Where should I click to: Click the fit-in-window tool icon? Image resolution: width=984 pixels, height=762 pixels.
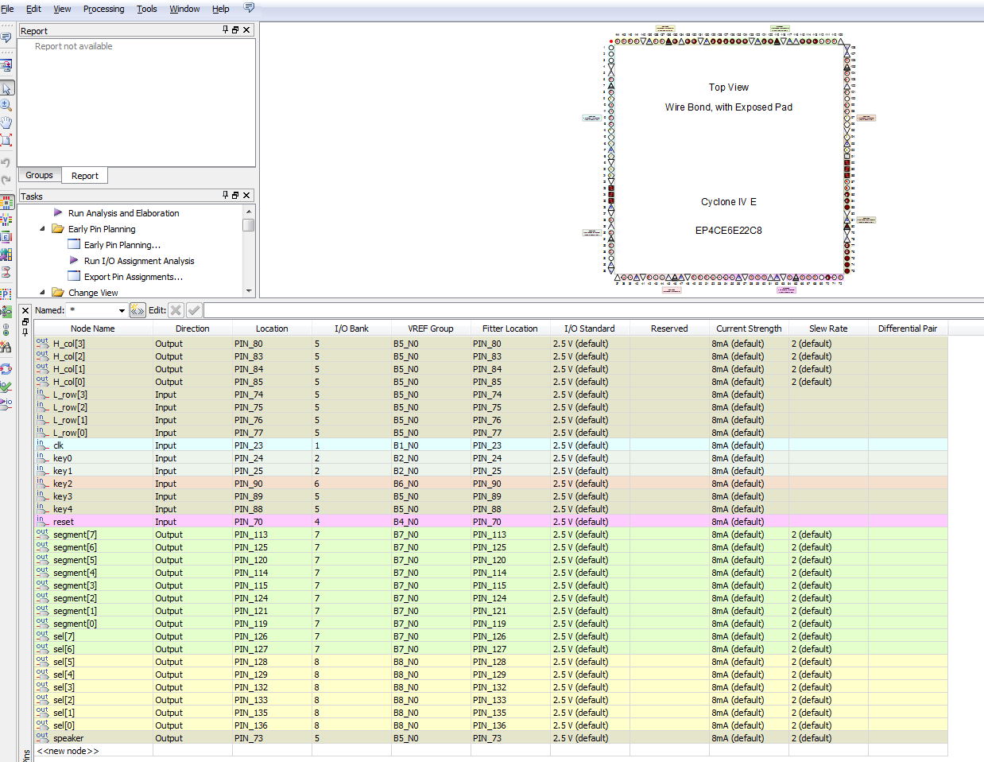click(x=6, y=140)
